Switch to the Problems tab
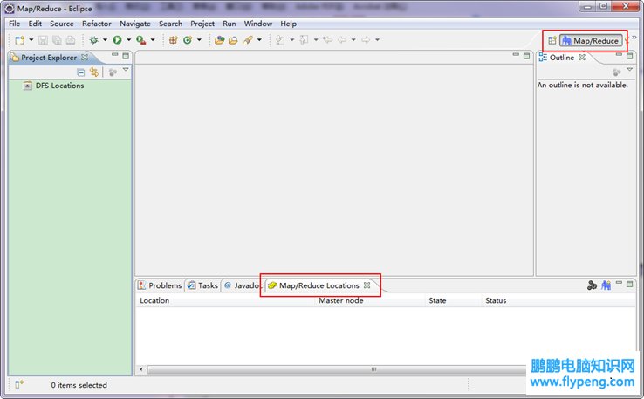Screen dimensions: 644x399 click(160, 285)
